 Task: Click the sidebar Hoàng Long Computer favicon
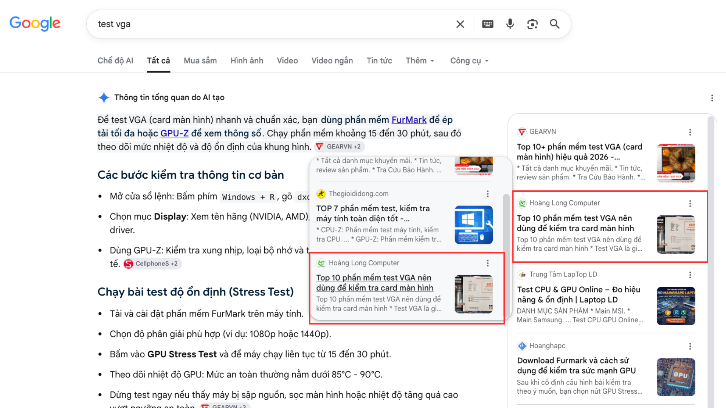click(522, 203)
